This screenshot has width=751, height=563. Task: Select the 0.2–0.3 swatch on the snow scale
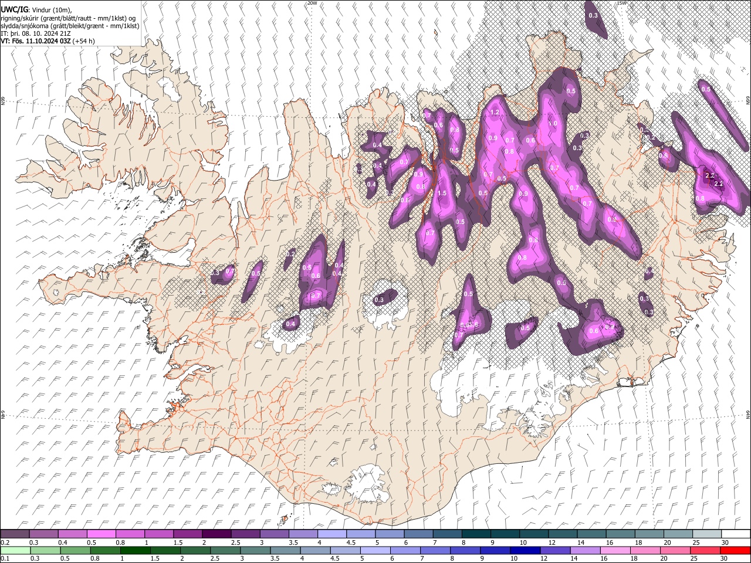tap(15, 534)
